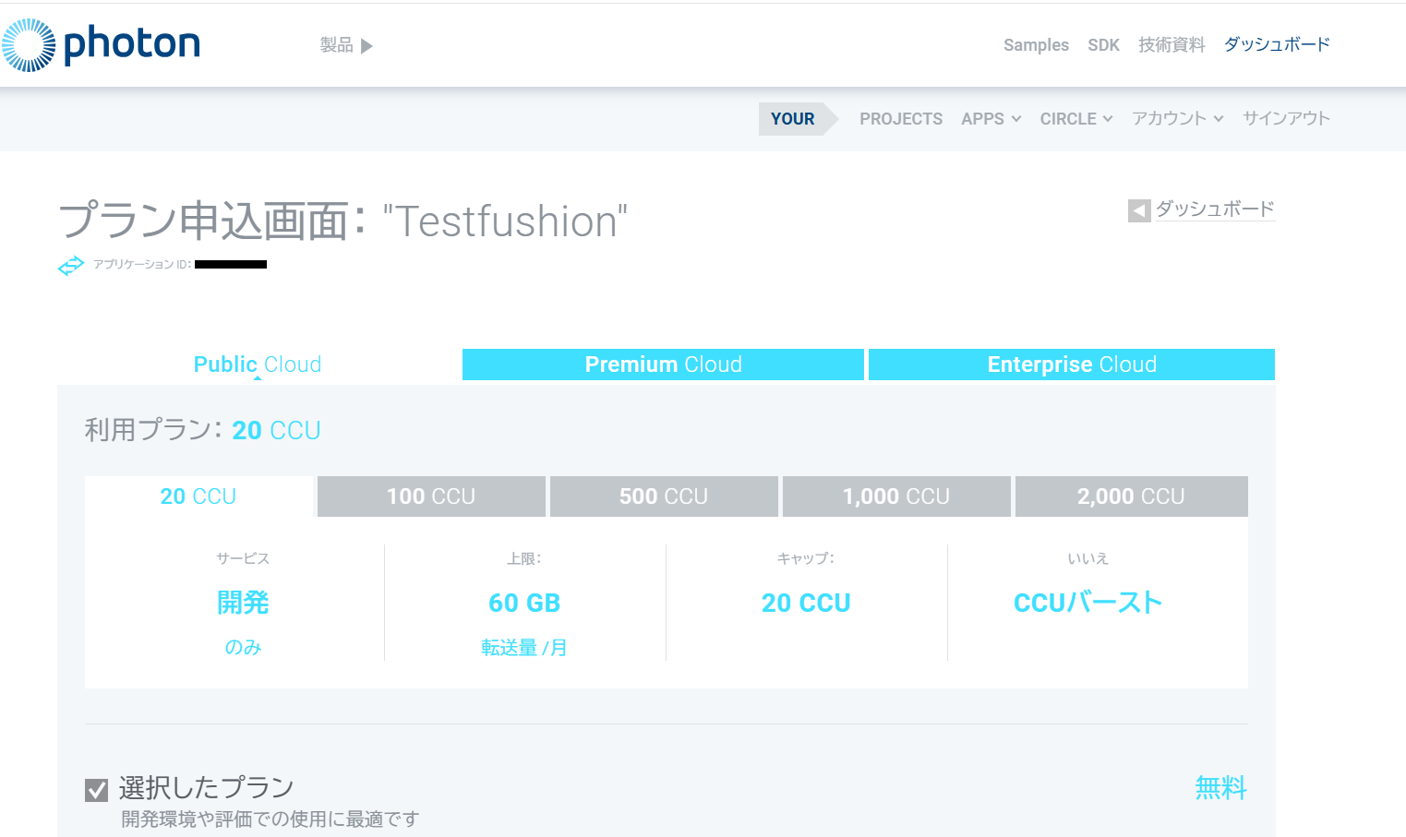Click the Photon logo icon
The height and width of the screenshot is (837, 1406).
click(29, 45)
